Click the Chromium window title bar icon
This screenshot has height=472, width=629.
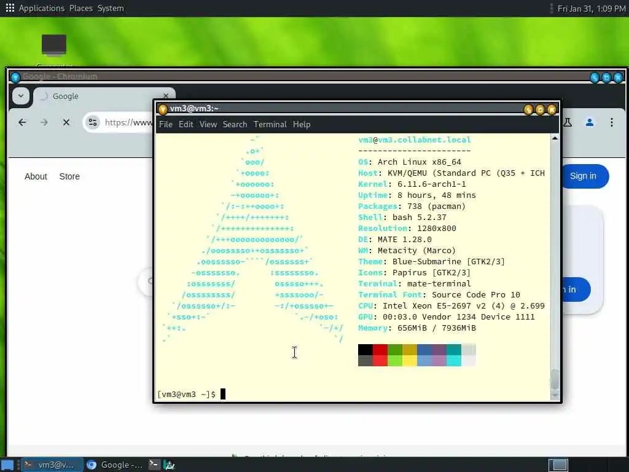(x=15, y=77)
